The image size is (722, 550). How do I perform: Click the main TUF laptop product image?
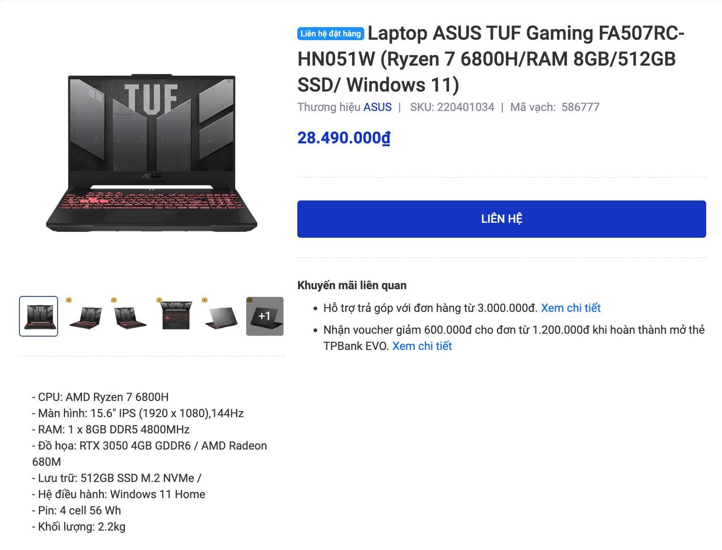pos(151,153)
